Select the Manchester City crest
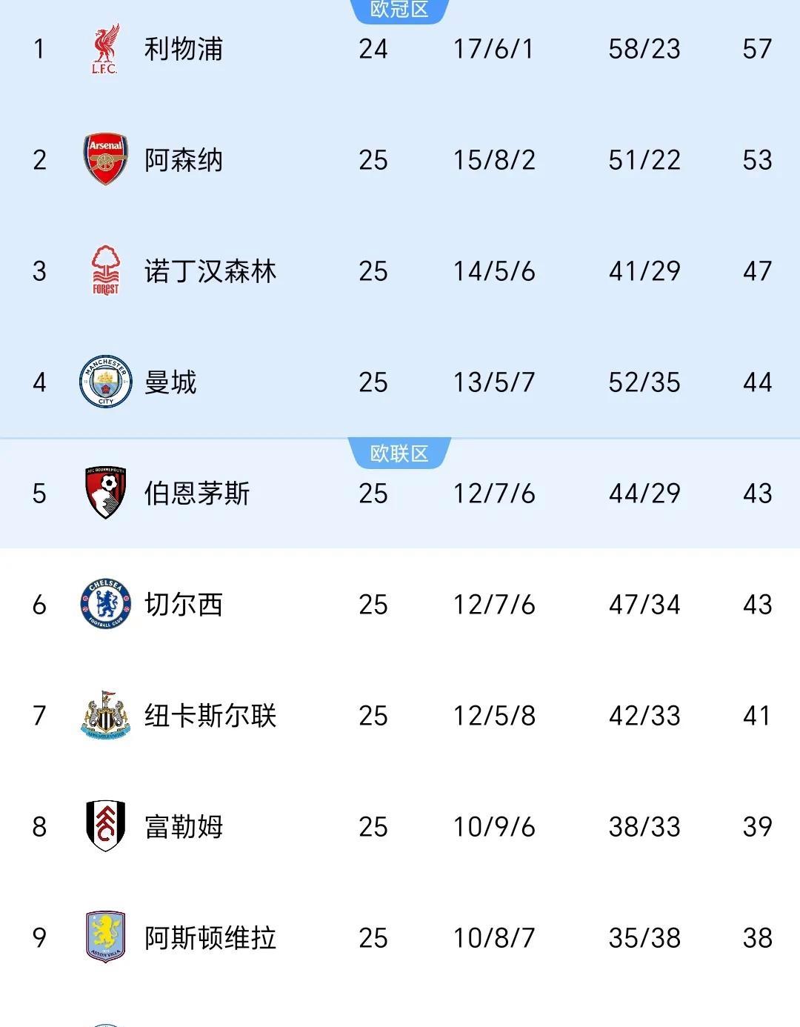800x1027 pixels. 105,382
